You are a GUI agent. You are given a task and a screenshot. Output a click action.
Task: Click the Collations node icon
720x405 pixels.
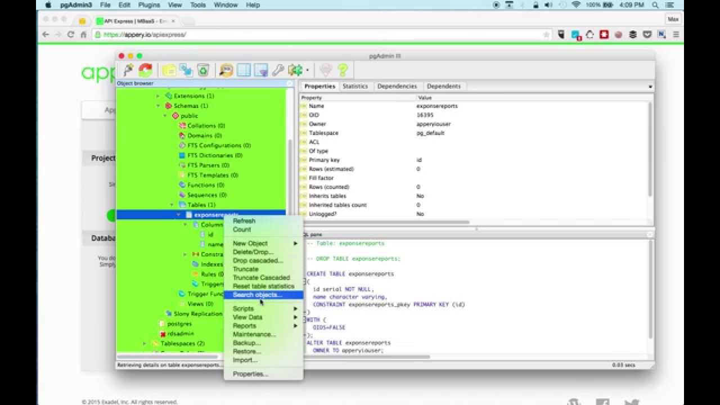182,125
